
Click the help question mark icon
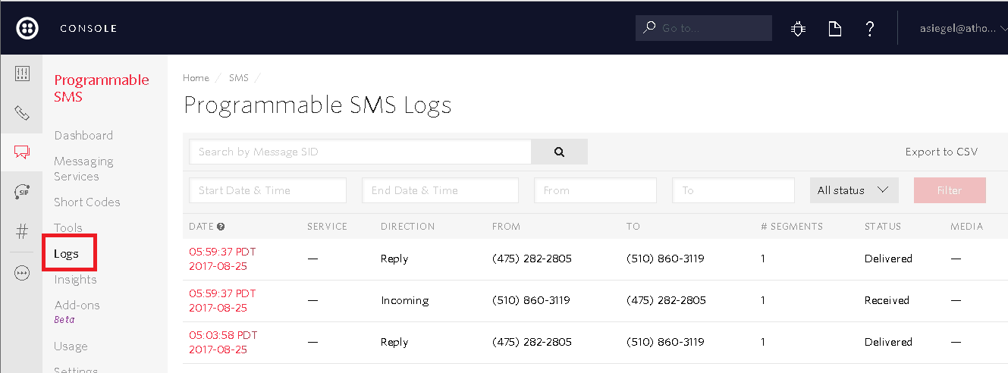tap(870, 29)
